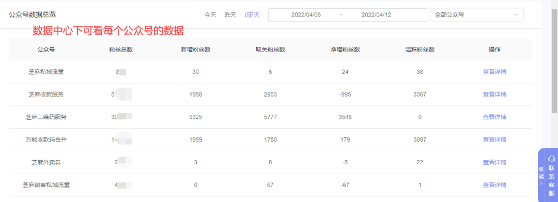Viewport: 558px width, 202px height.
Task: Click the value 1959 in 新增粉丝数
Action: (x=196, y=140)
